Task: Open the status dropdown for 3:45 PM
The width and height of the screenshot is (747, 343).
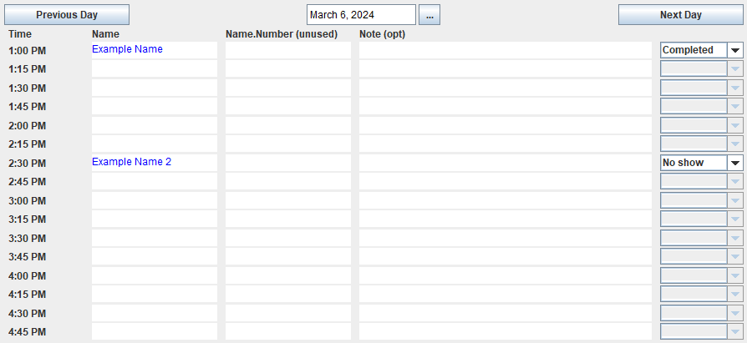Action: click(x=701, y=256)
